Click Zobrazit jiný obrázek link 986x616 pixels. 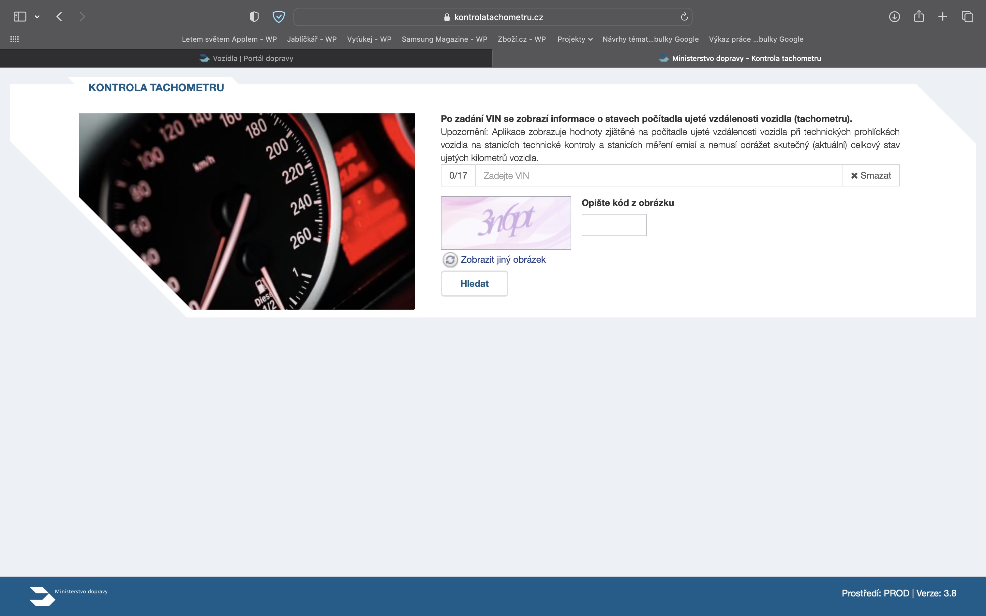pos(503,259)
